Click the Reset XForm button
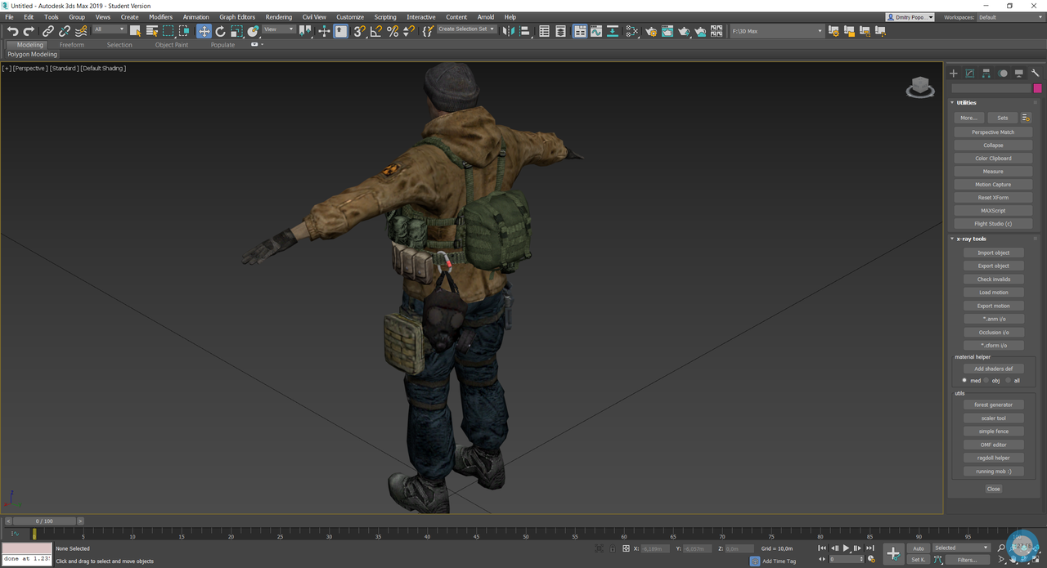 pos(993,198)
